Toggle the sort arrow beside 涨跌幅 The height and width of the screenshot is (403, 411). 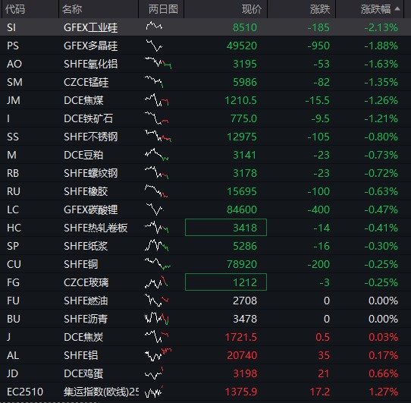397,9
